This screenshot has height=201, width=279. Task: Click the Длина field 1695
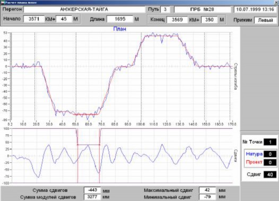120,19
